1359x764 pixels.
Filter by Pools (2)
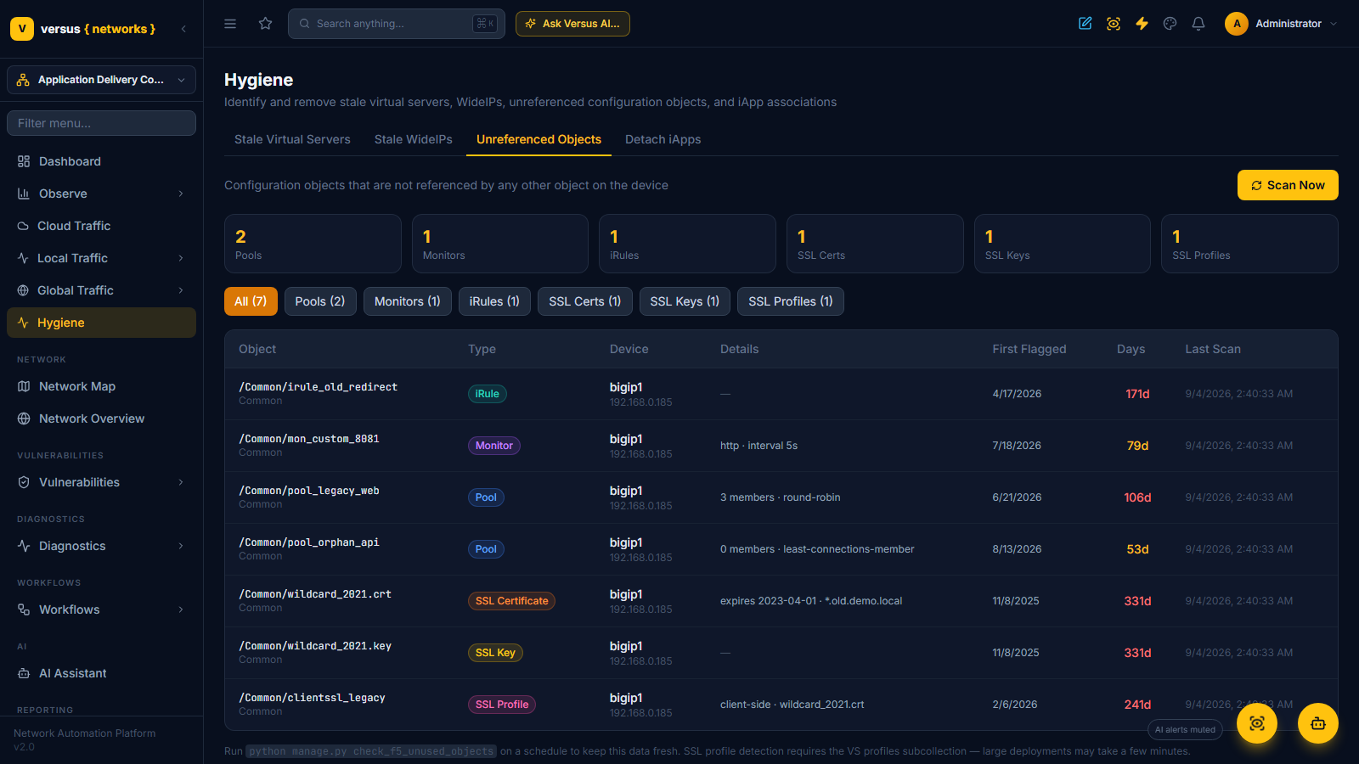pos(320,301)
